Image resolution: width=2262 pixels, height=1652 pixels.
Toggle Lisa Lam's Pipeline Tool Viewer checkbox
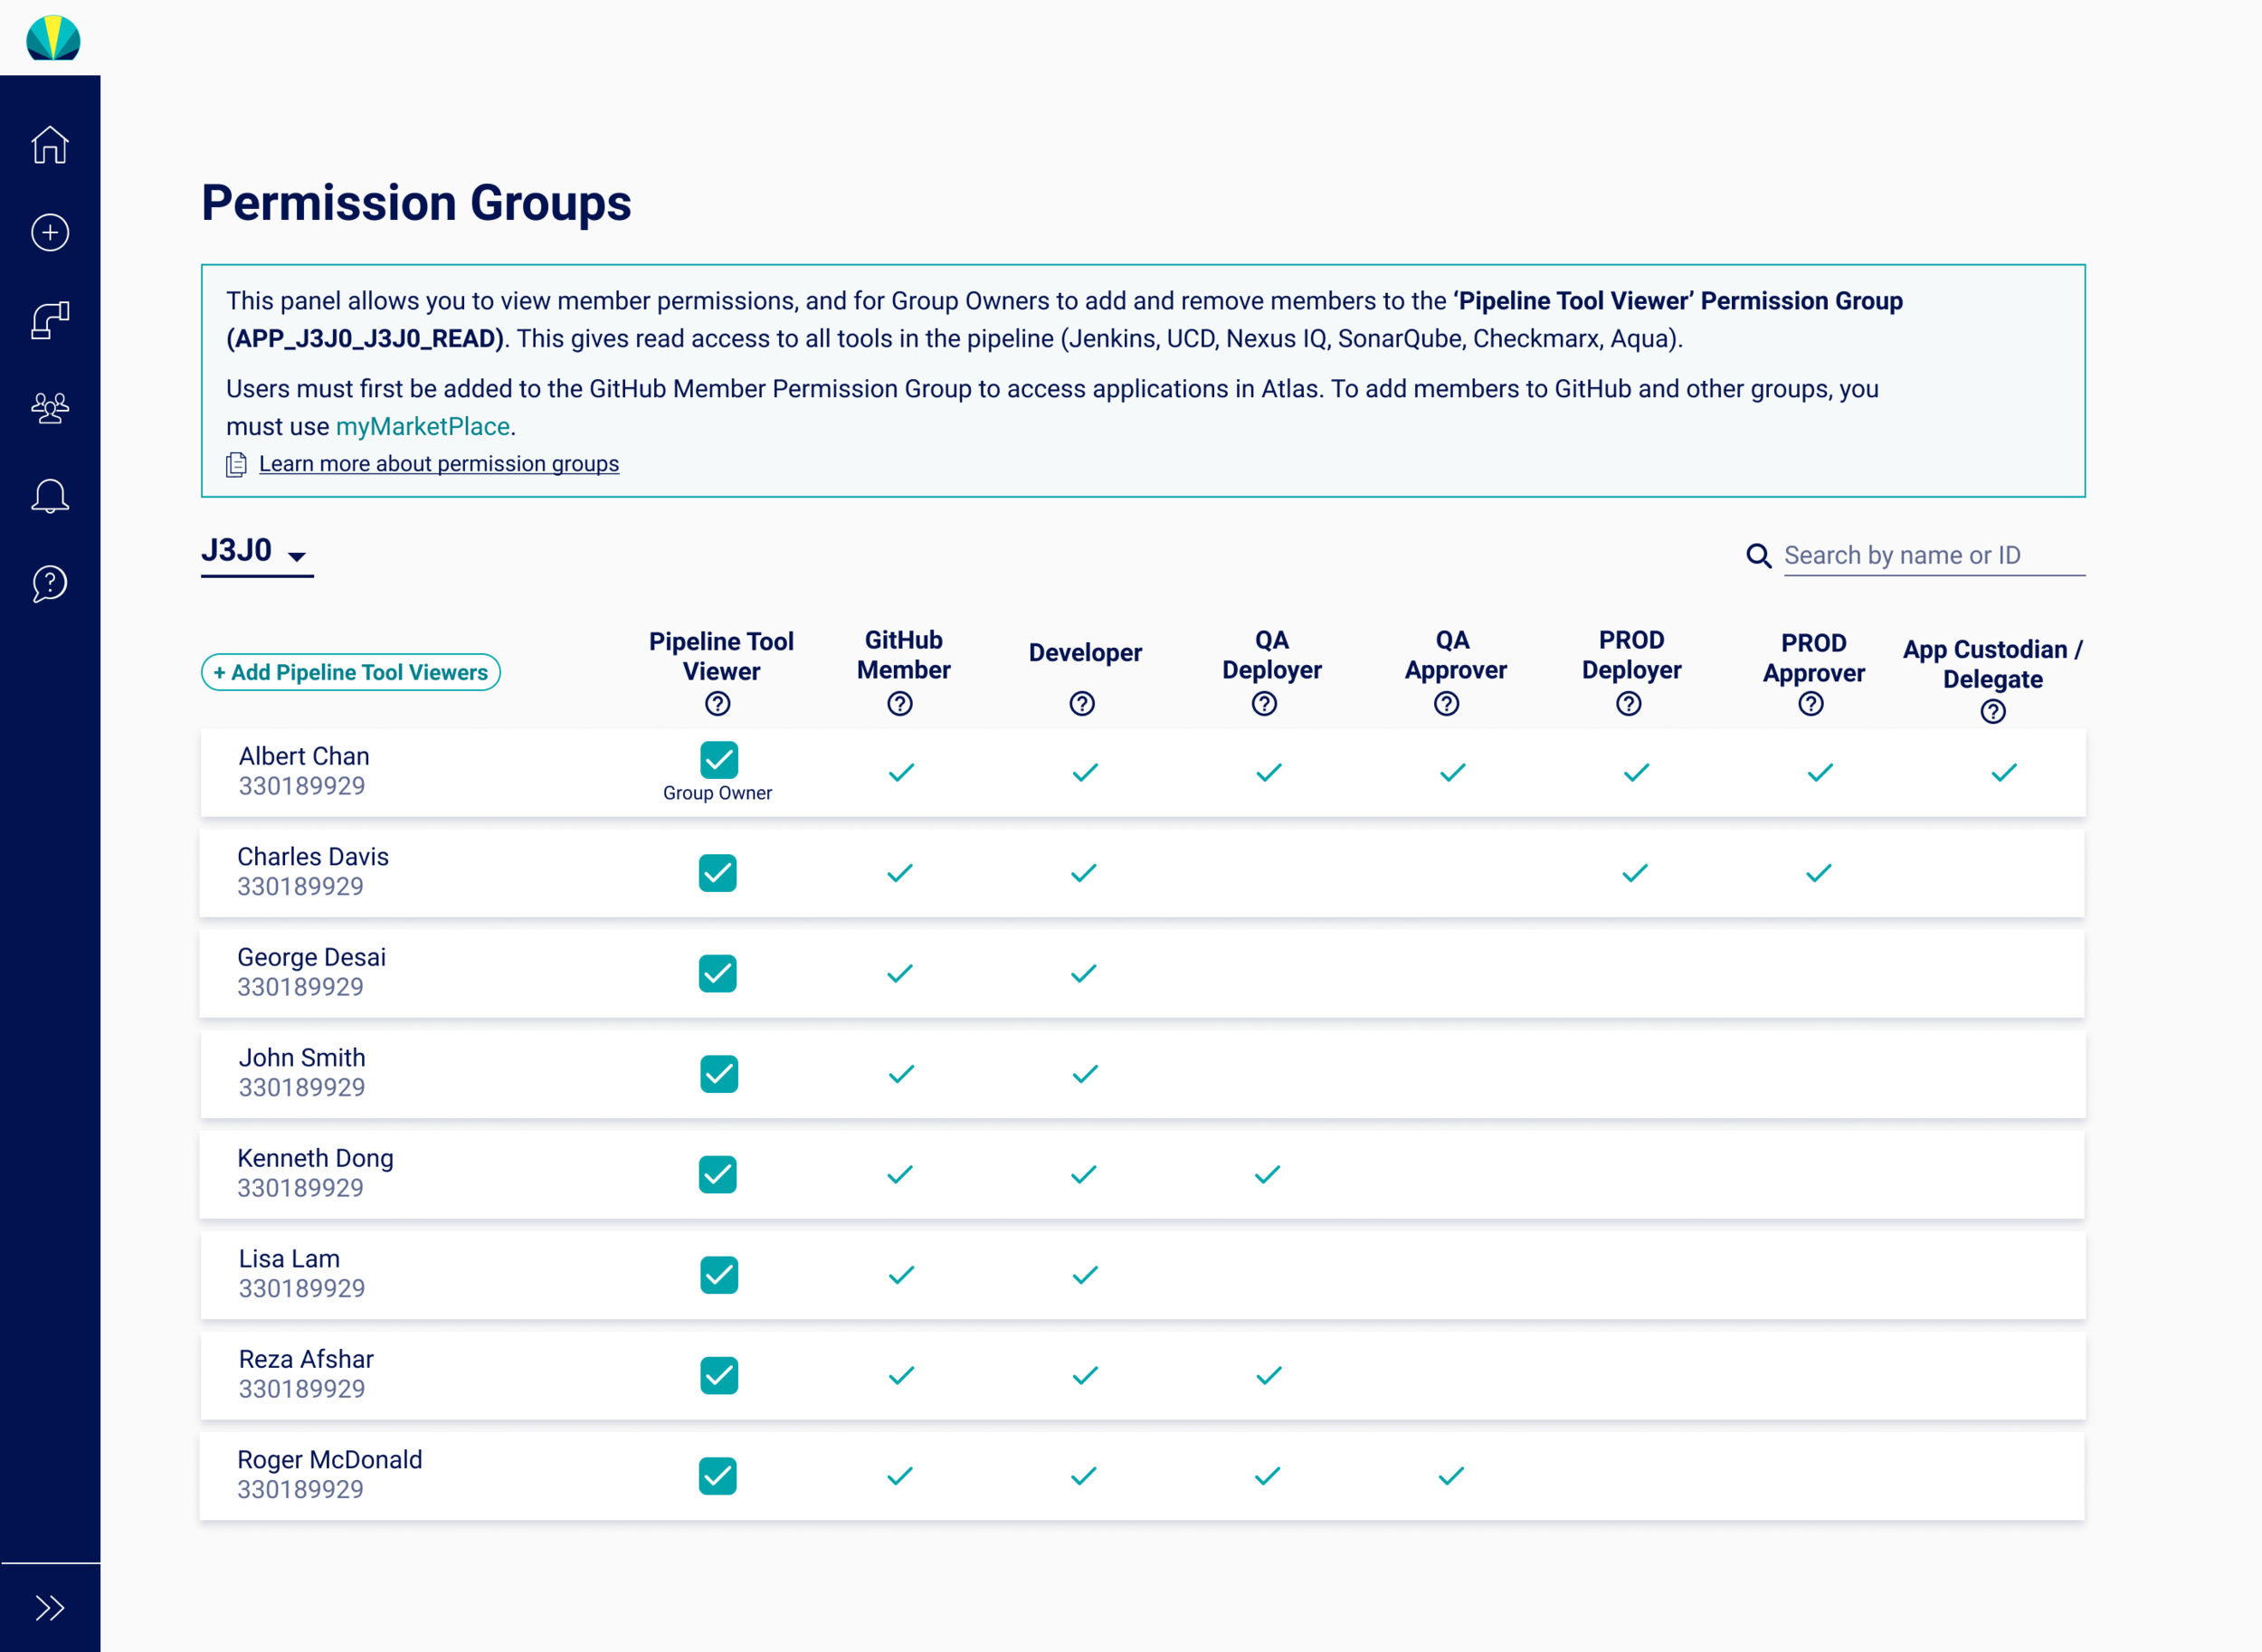[x=718, y=1275]
